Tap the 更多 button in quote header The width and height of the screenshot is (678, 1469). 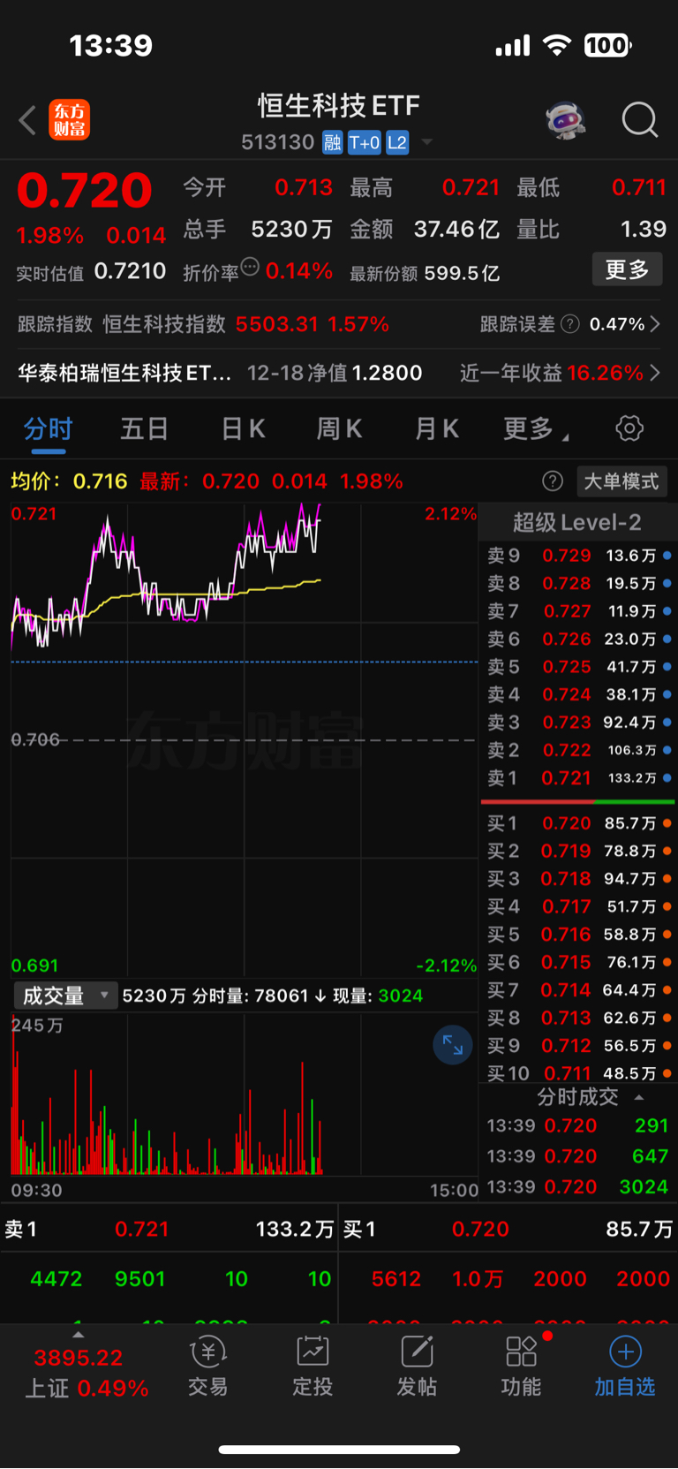point(627,269)
